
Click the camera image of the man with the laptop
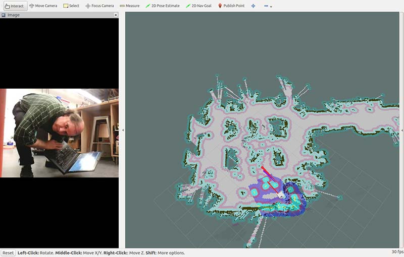(x=59, y=133)
